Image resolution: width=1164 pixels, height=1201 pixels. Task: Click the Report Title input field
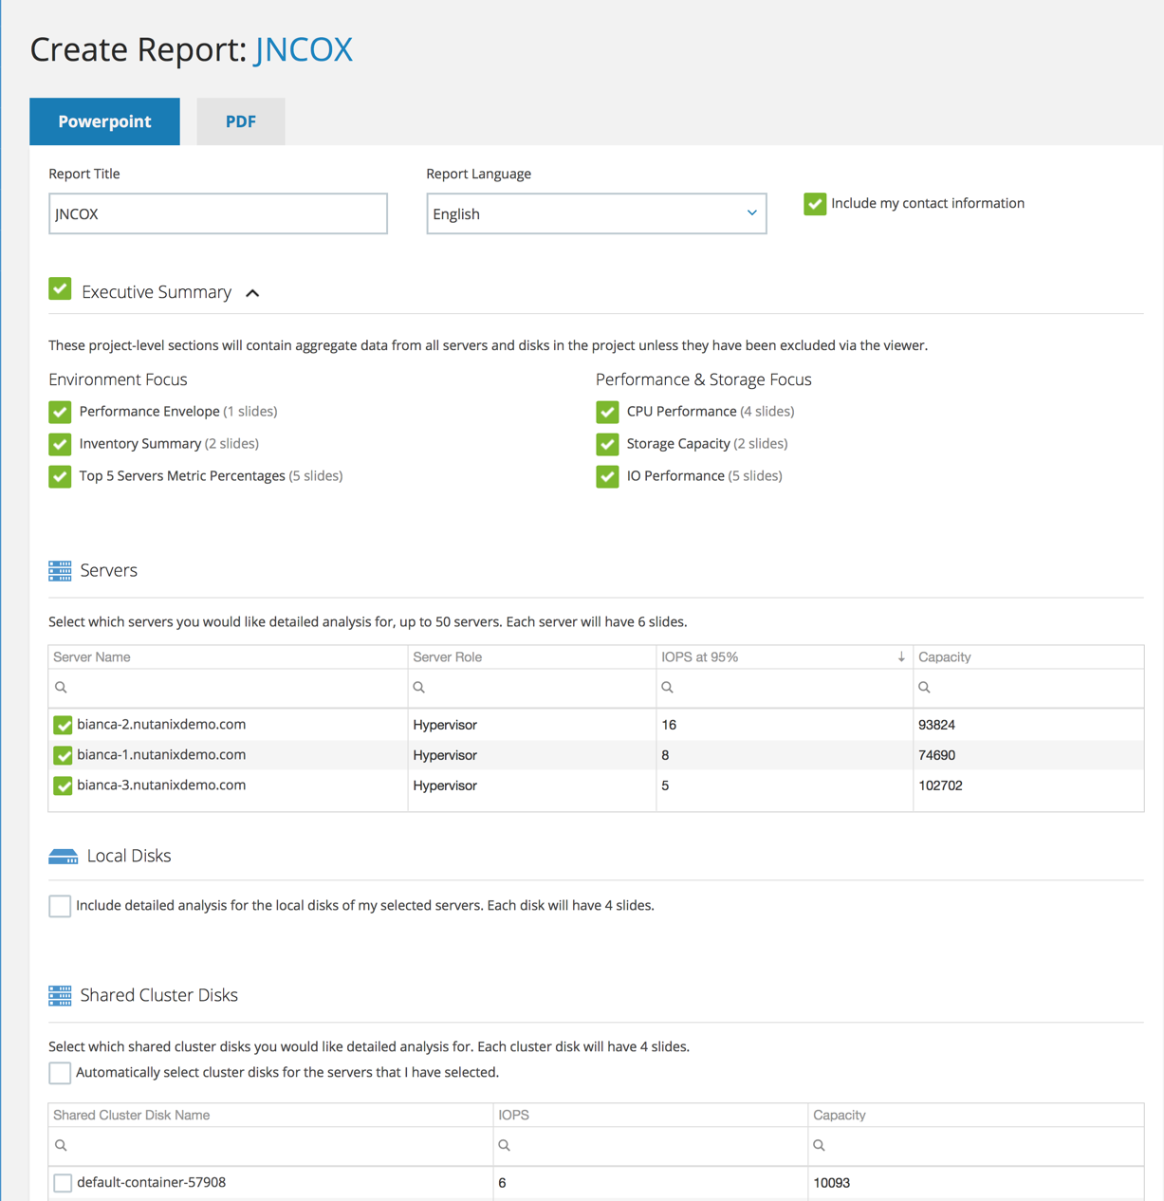click(218, 213)
